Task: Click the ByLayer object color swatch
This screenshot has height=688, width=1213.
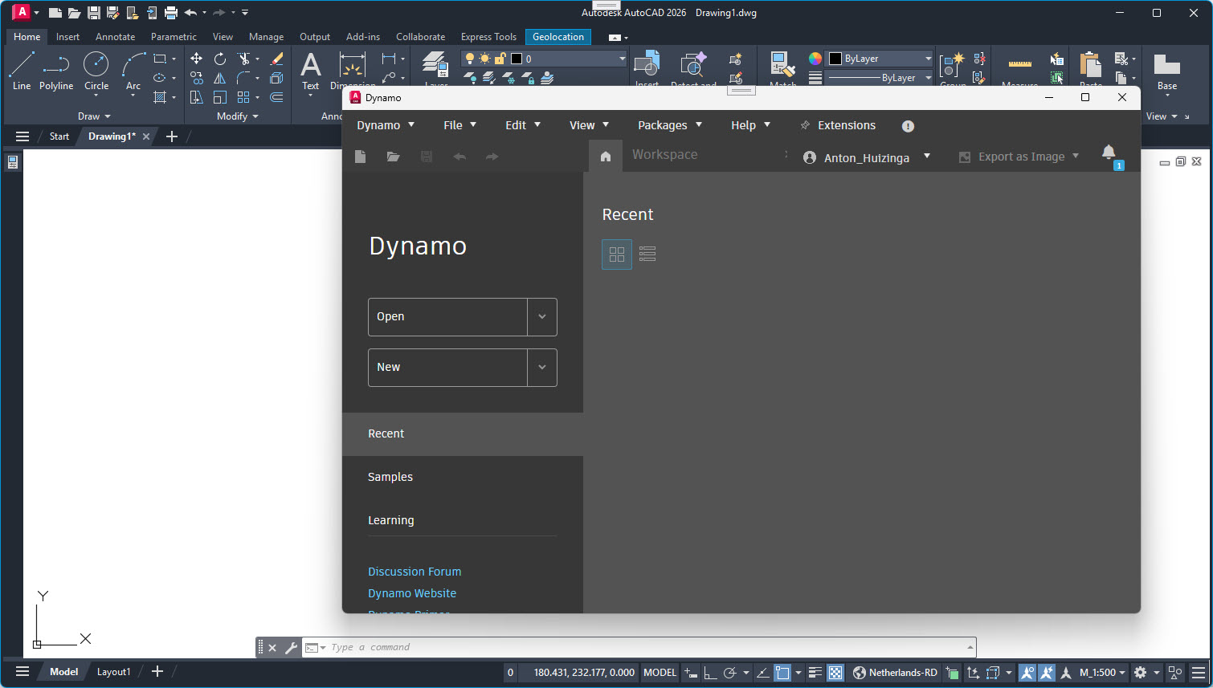Action: pos(835,59)
